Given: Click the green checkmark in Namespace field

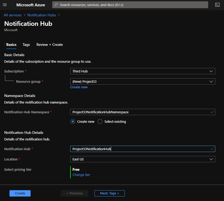Looking at the screenshot, I should (212, 112).
